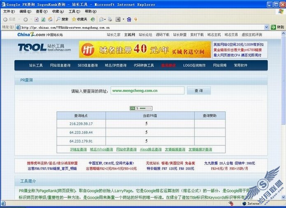Open the Alexa排名查询 link
Screen dimensions: 286x208
[x=151, y=149]
